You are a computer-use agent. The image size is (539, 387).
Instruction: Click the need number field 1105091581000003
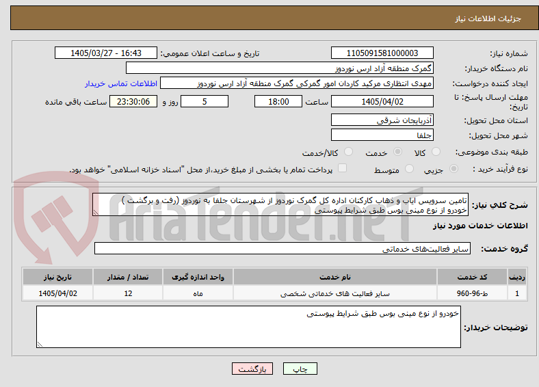[x=382, y=53]
